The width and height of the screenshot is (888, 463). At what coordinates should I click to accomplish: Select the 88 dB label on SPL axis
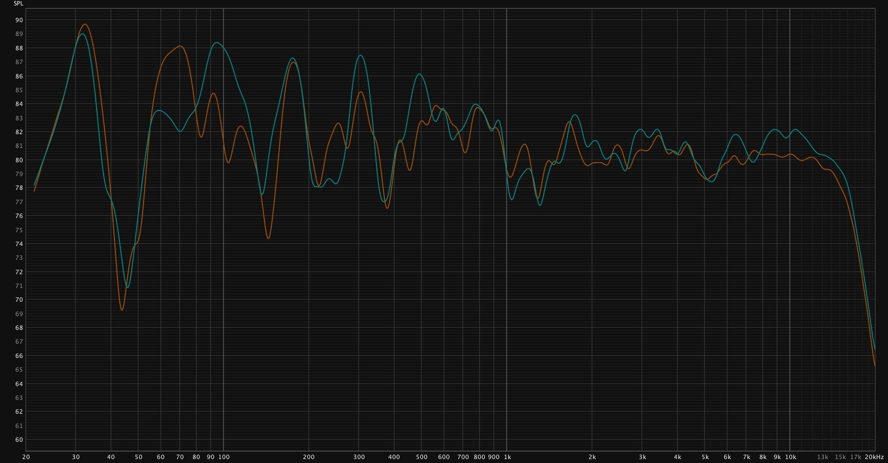pos(19,48)
